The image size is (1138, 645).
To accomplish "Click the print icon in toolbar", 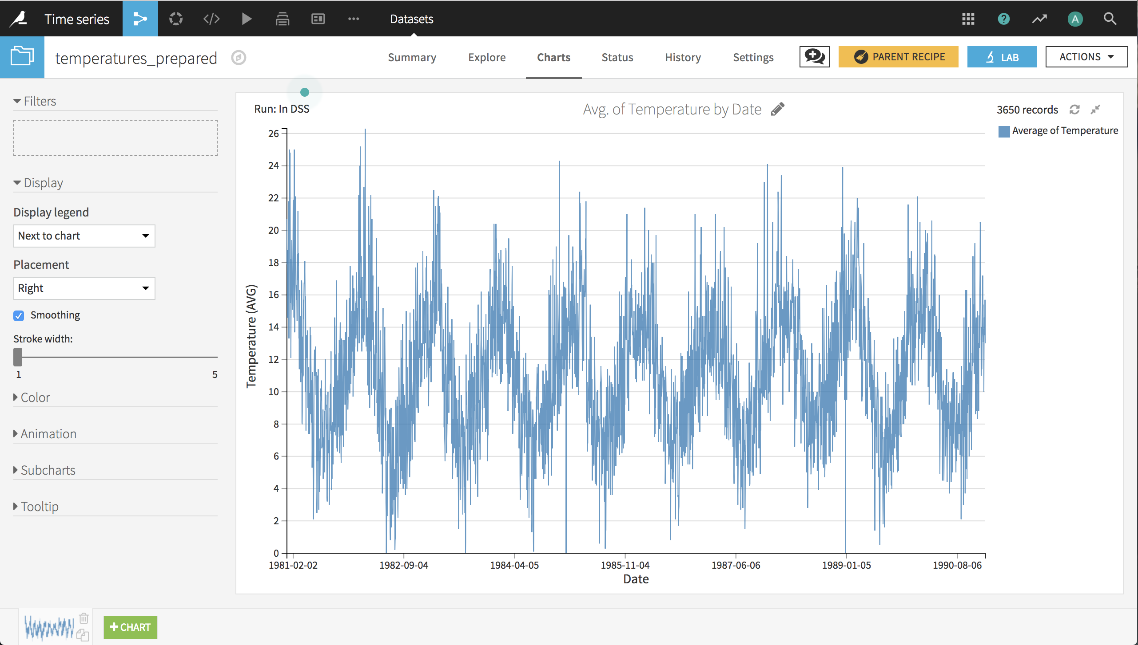I will coord(282,18).
